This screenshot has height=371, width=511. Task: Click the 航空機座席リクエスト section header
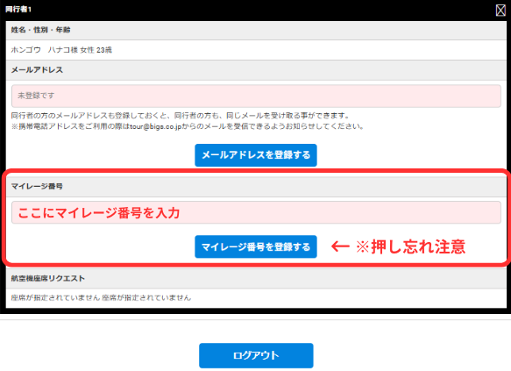point(256,278)
